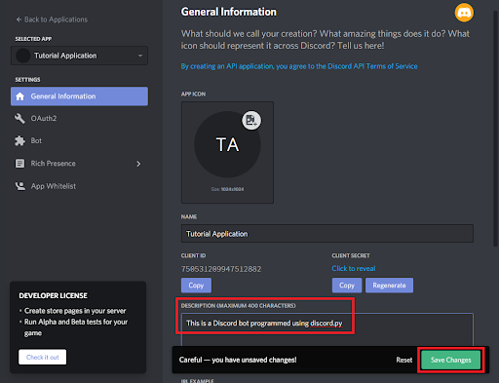This screenshot has height=383, width=499.
Task: Click the Discord logo icon at top right
Action: (464, 13)
